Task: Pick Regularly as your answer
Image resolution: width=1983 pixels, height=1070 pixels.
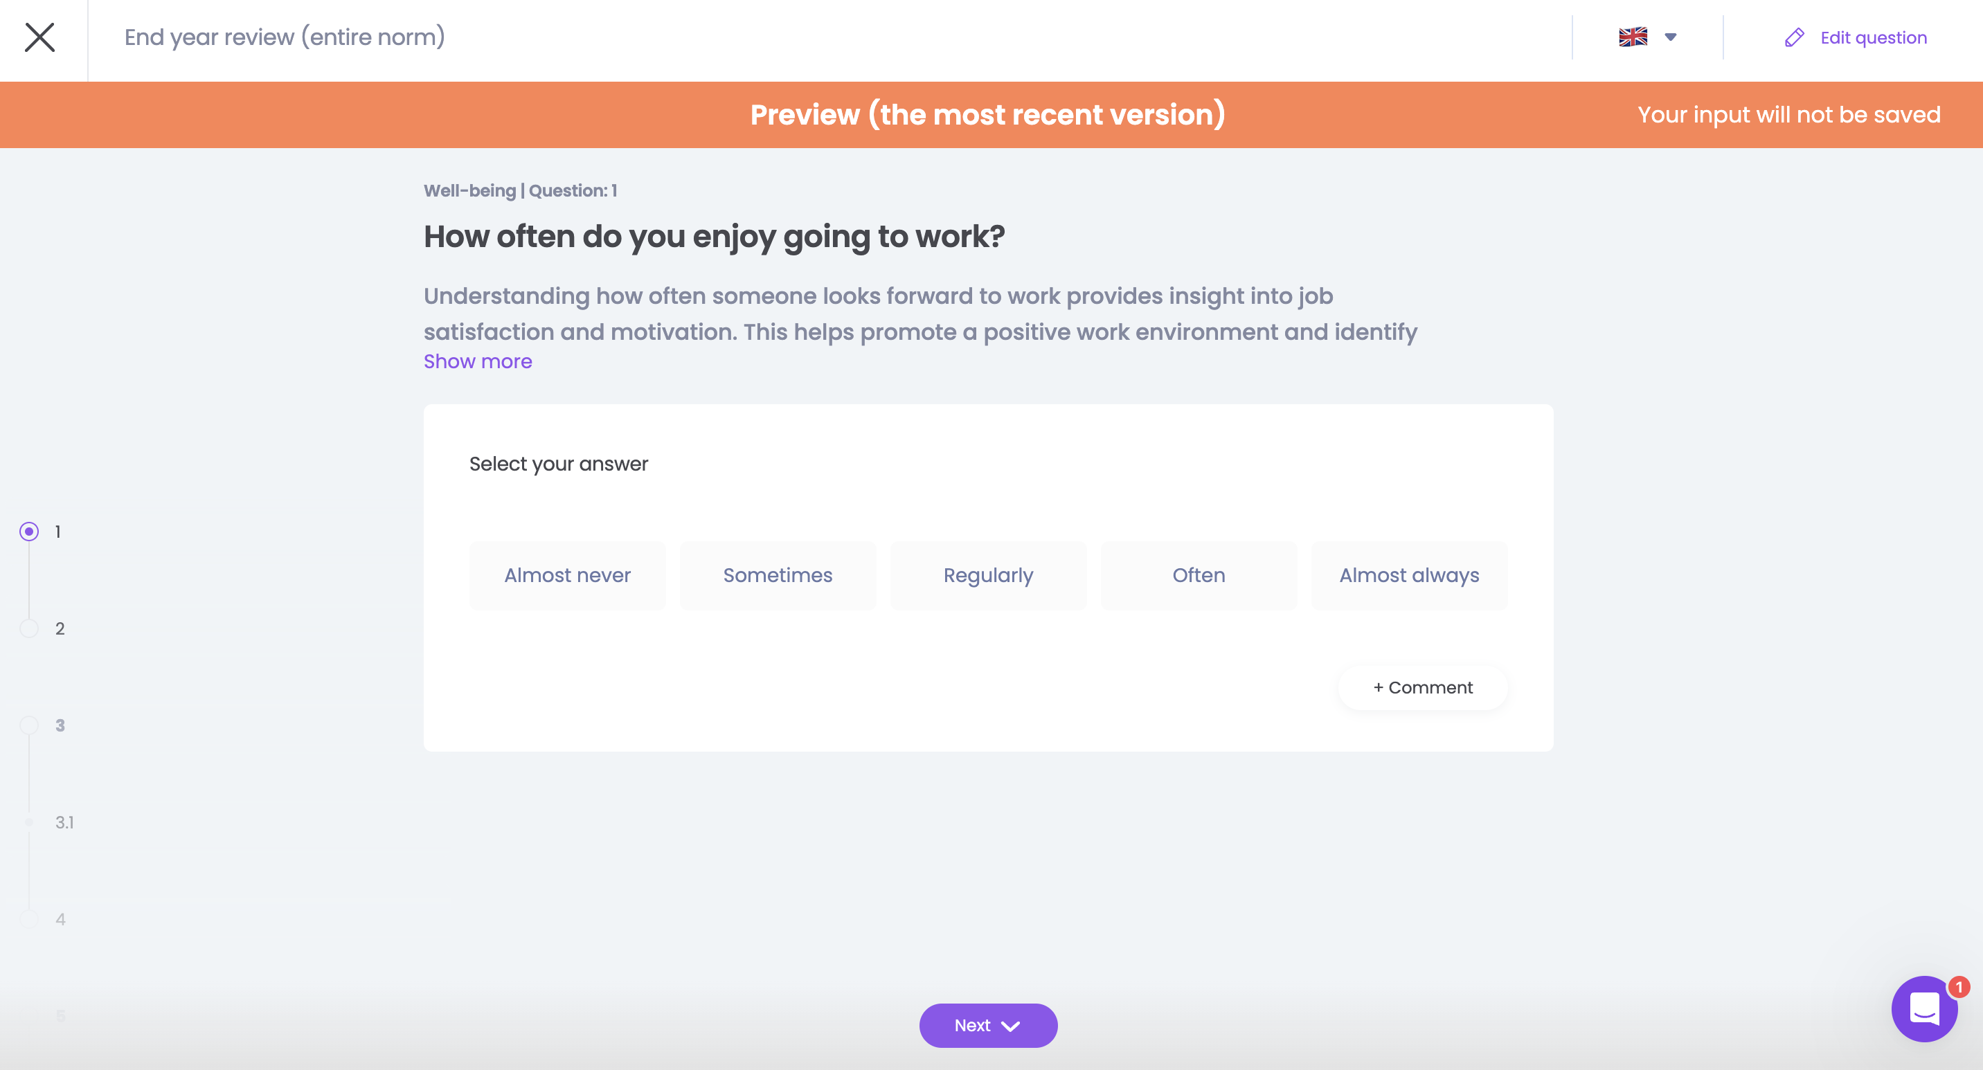Action: coord(987,575)
